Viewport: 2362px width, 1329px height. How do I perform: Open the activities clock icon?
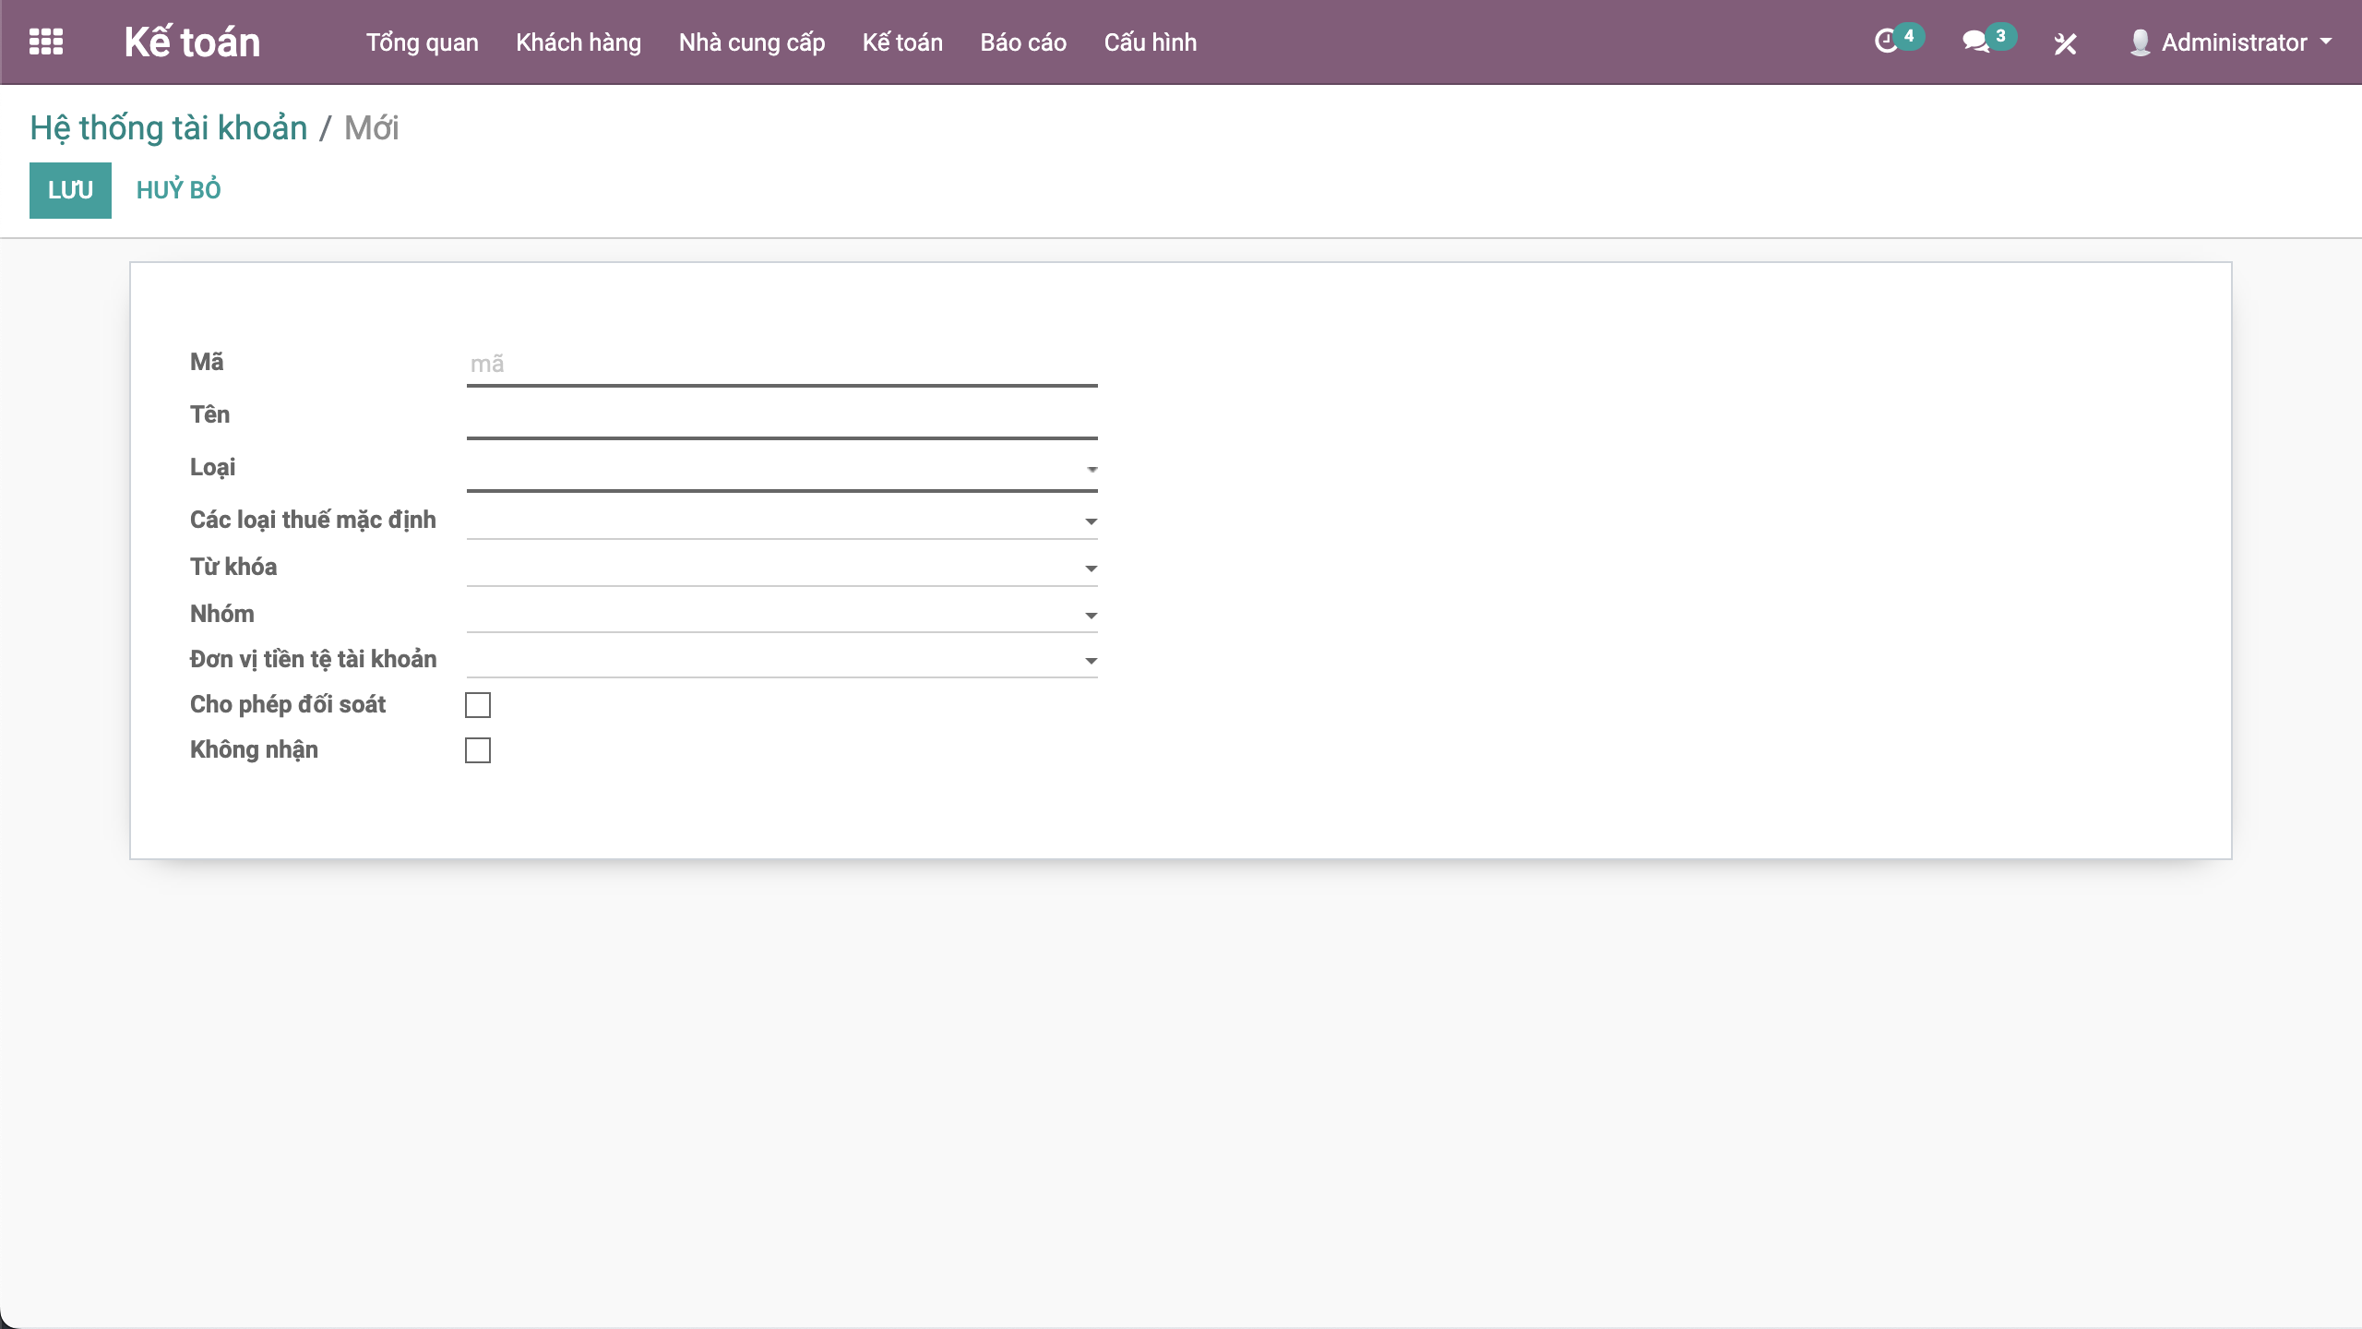tap(1886, 42)
